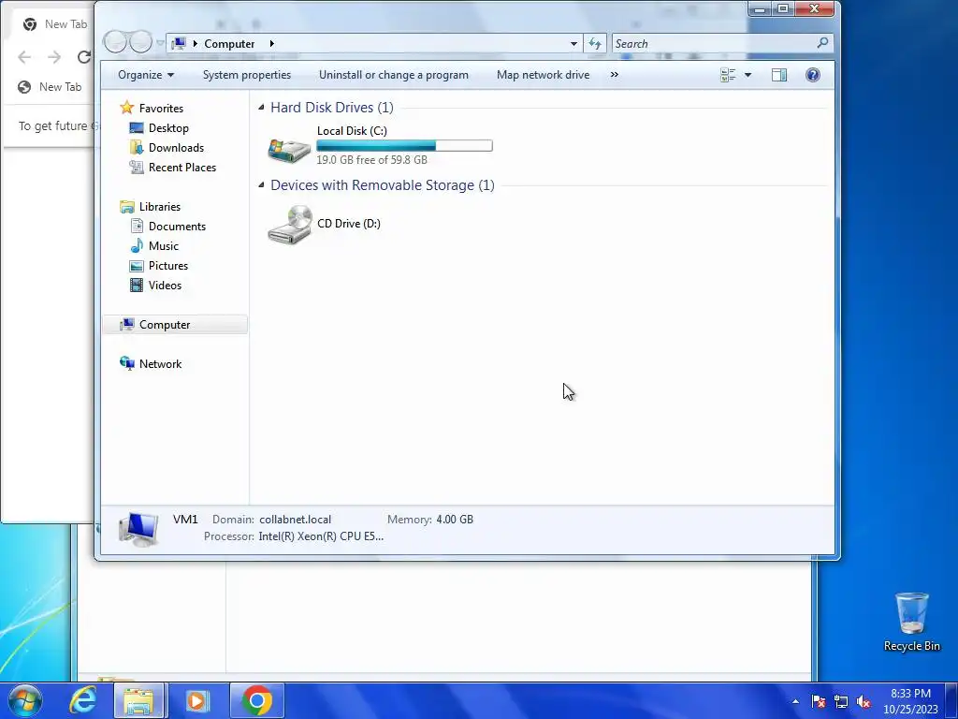958x719 pixels.
Task: Open the Windows Start menu
Action: [25, 700]
